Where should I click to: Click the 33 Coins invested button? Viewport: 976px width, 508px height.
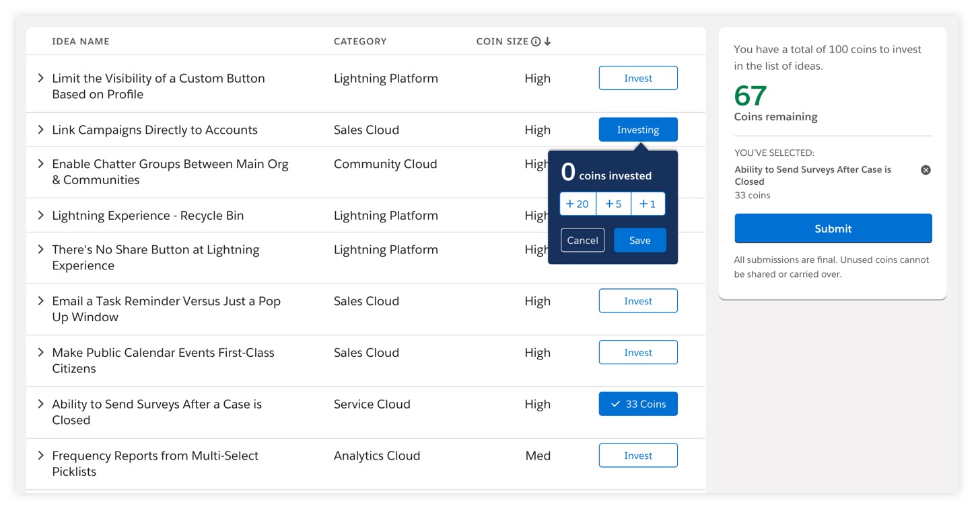click(637, 404)
